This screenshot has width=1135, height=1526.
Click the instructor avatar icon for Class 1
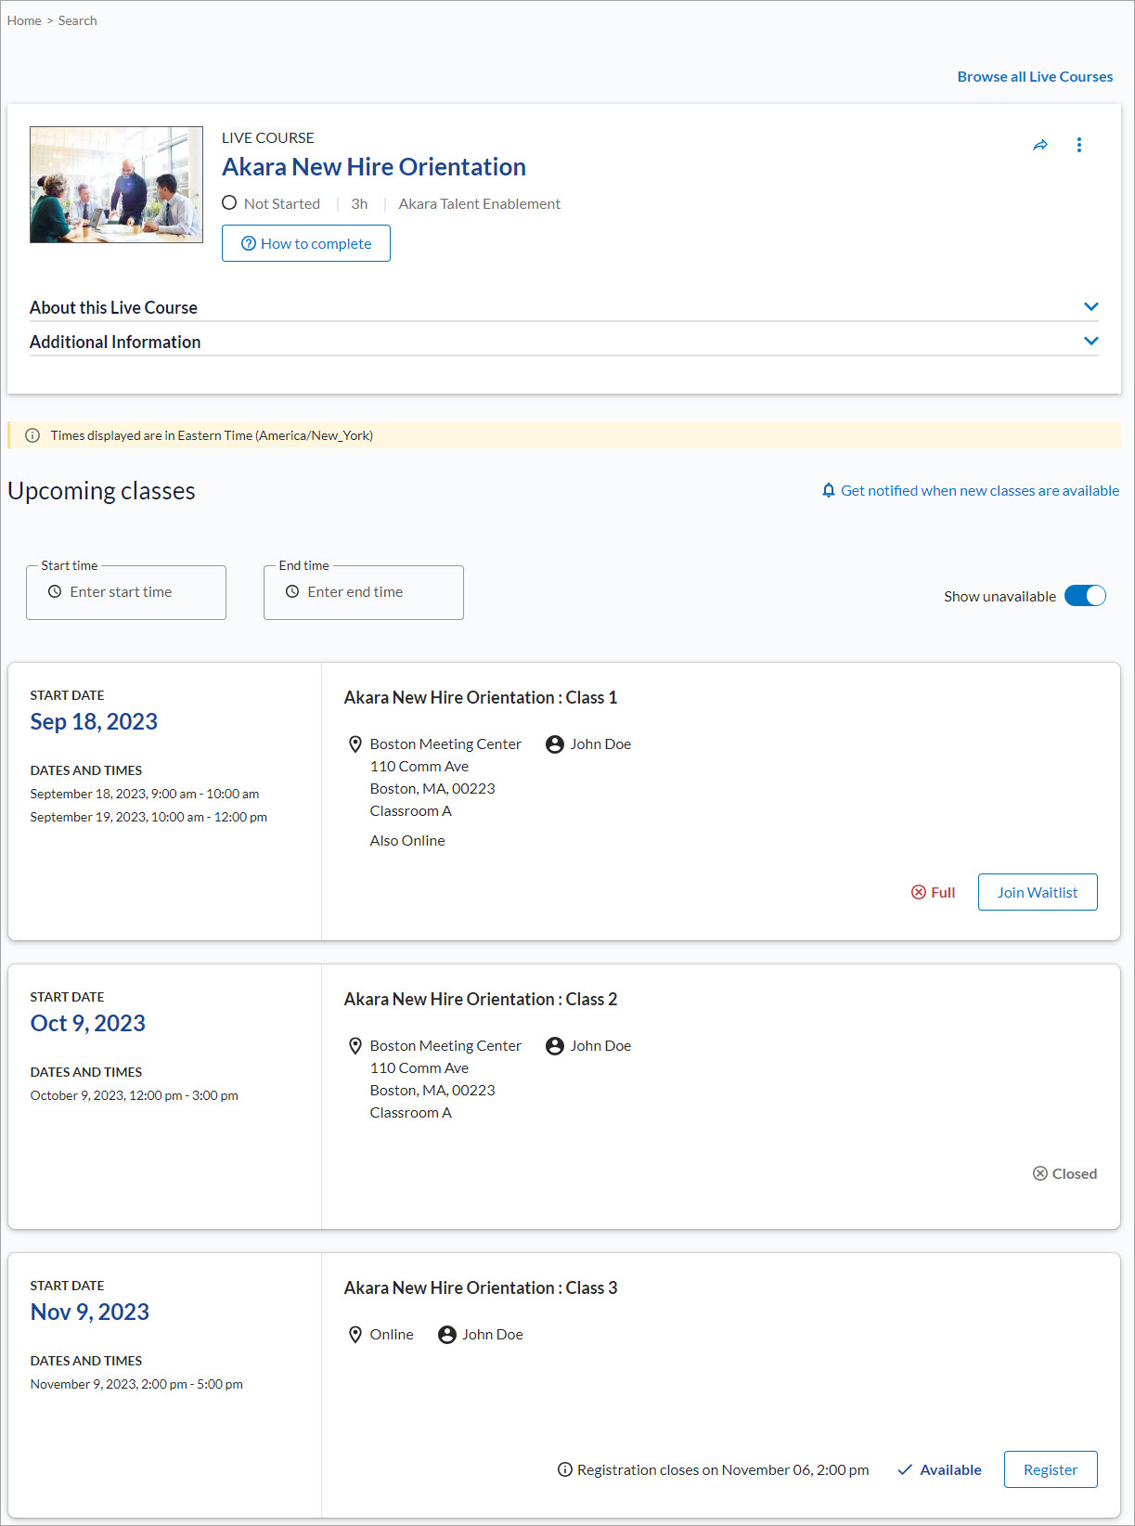[555, 744]
